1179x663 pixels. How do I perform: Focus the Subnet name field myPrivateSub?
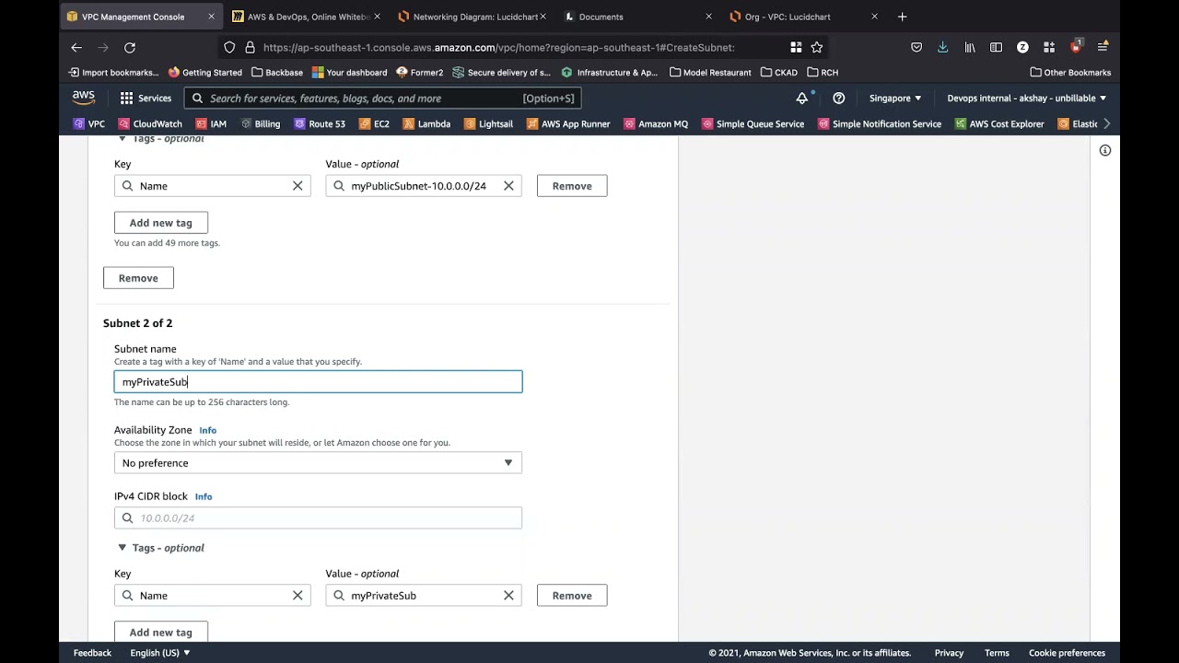318,382
